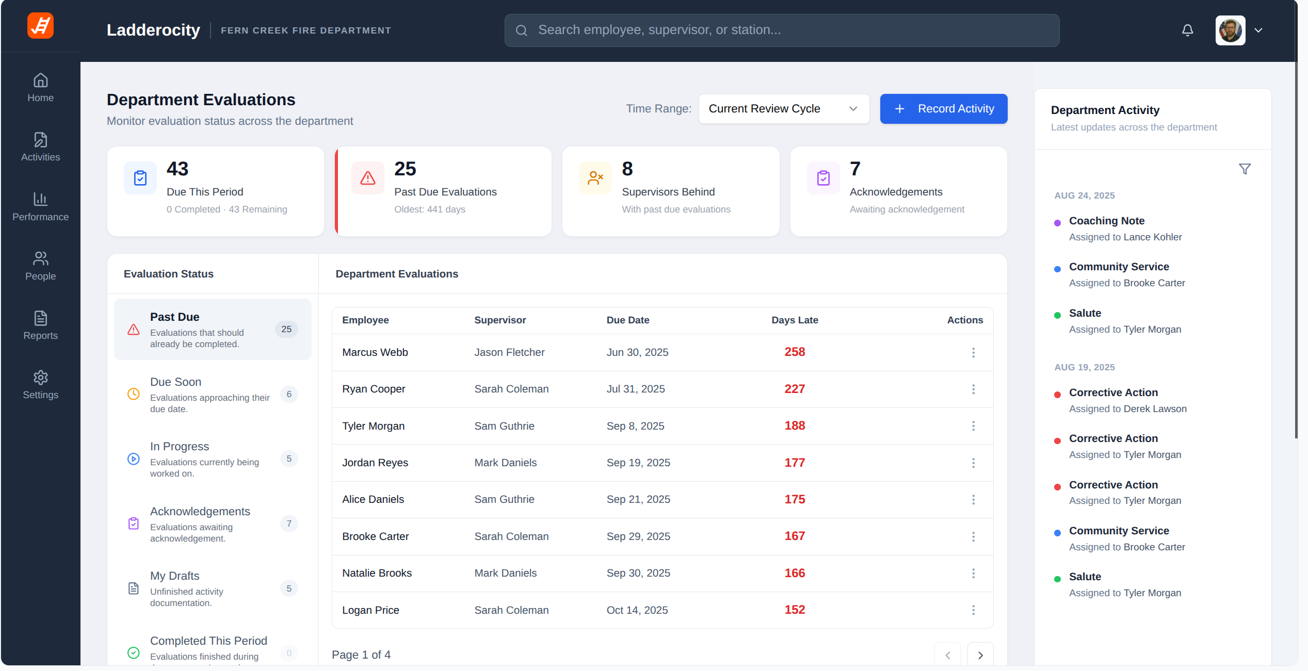Go to Activities in sidebar
The width and height of the screenshot is (1308, 671).
pos(40,147)
